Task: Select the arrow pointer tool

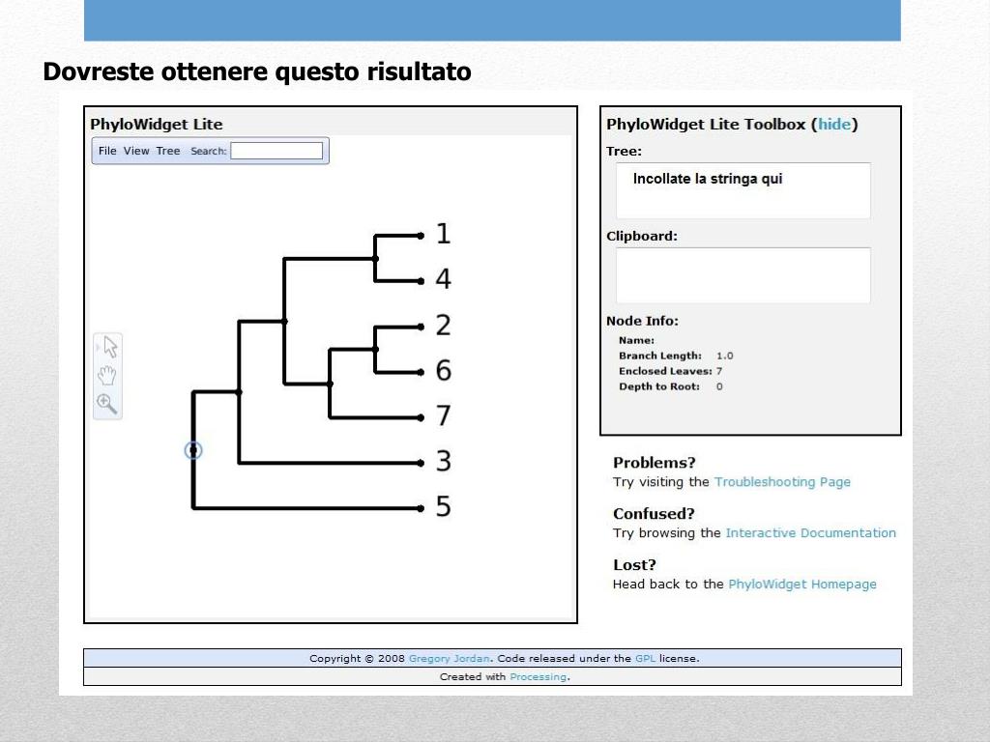Action: click(x=110, y=347)
